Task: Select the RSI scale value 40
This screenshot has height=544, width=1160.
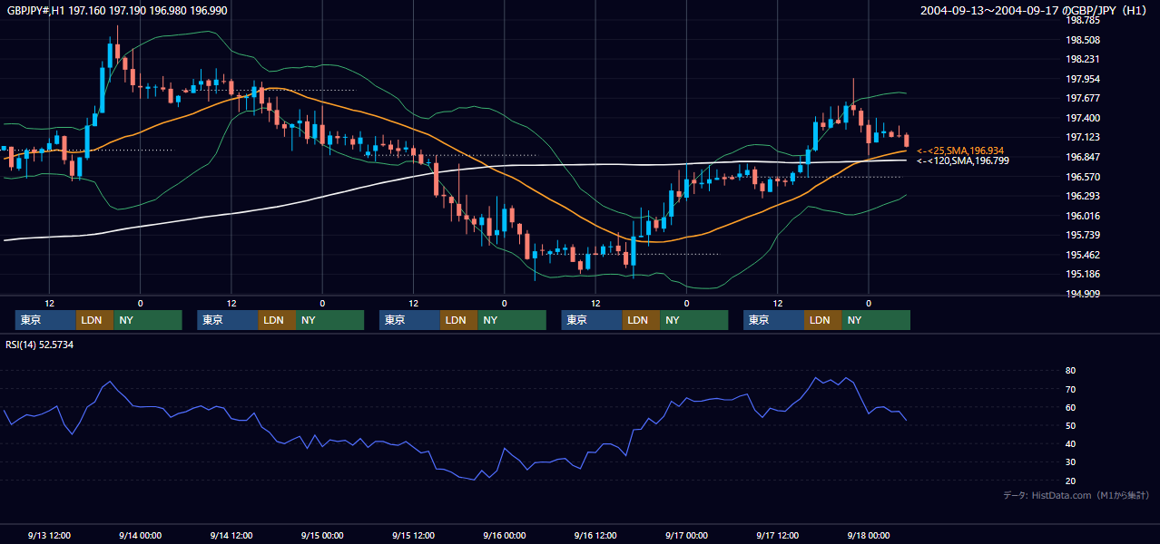Action: (1071, 443)
